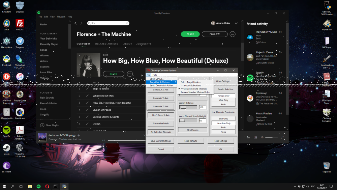
Task: Open artist more options (three dots)
Action: (232, 34)
